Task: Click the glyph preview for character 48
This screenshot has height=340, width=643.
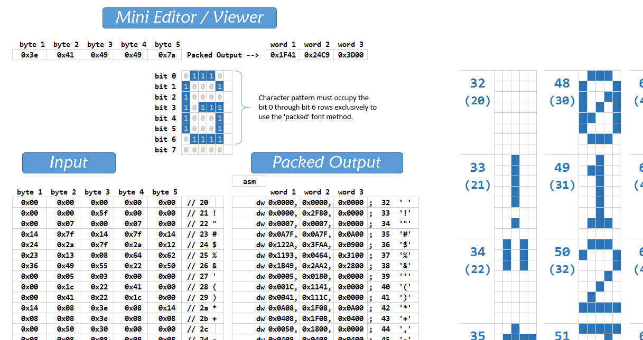Action: (600, 108)
